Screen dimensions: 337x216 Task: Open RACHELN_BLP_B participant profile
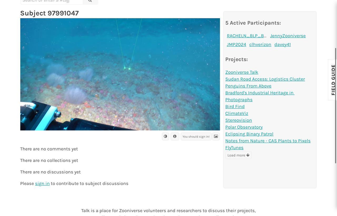tap(247, 36)
